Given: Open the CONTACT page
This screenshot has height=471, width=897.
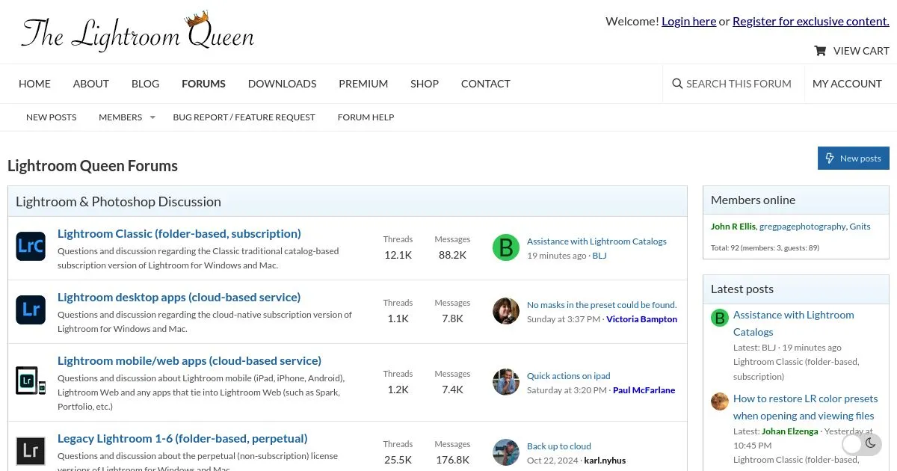Looking at the screenshot, I should point(486,84).
